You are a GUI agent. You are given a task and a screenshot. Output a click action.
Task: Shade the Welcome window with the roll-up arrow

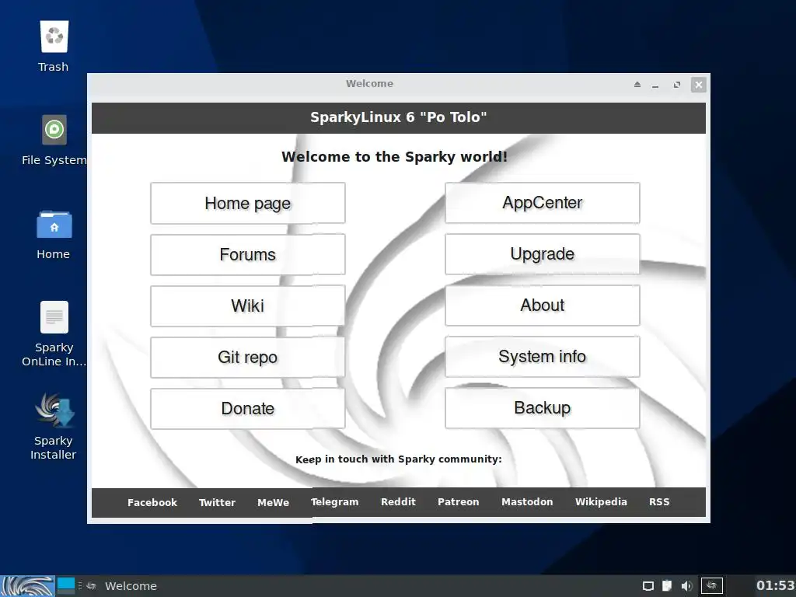pyautogui.click(x=637, y=84)
